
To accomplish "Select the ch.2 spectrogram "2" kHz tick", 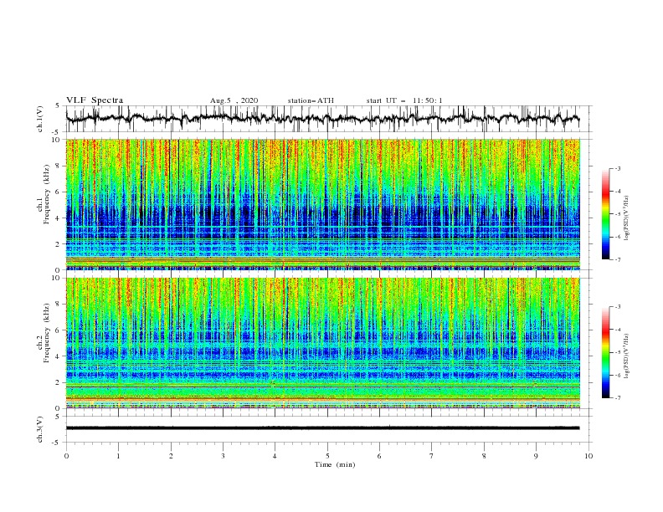I will [x=59, y=382].
